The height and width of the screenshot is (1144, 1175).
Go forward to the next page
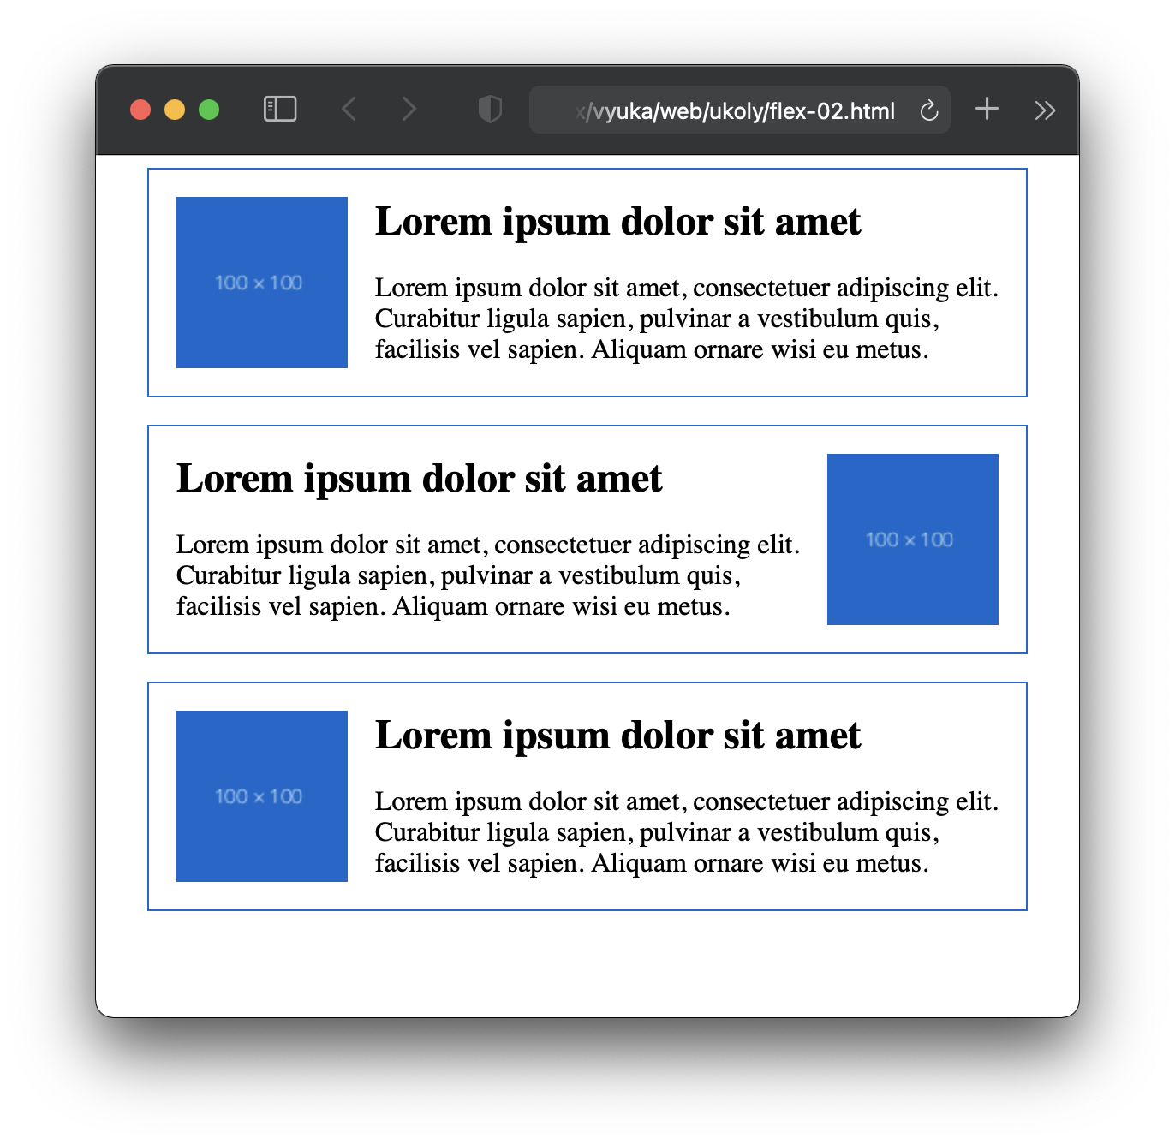pos(409,110)
